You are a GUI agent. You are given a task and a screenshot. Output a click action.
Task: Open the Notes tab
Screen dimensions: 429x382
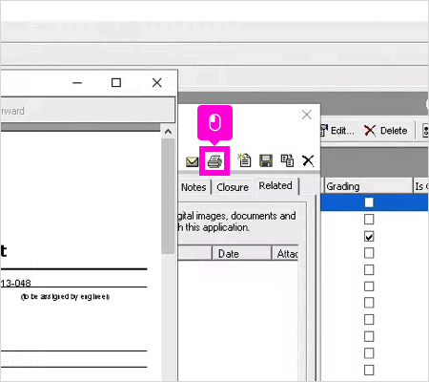pyautogui.click(x=194, y=187)
